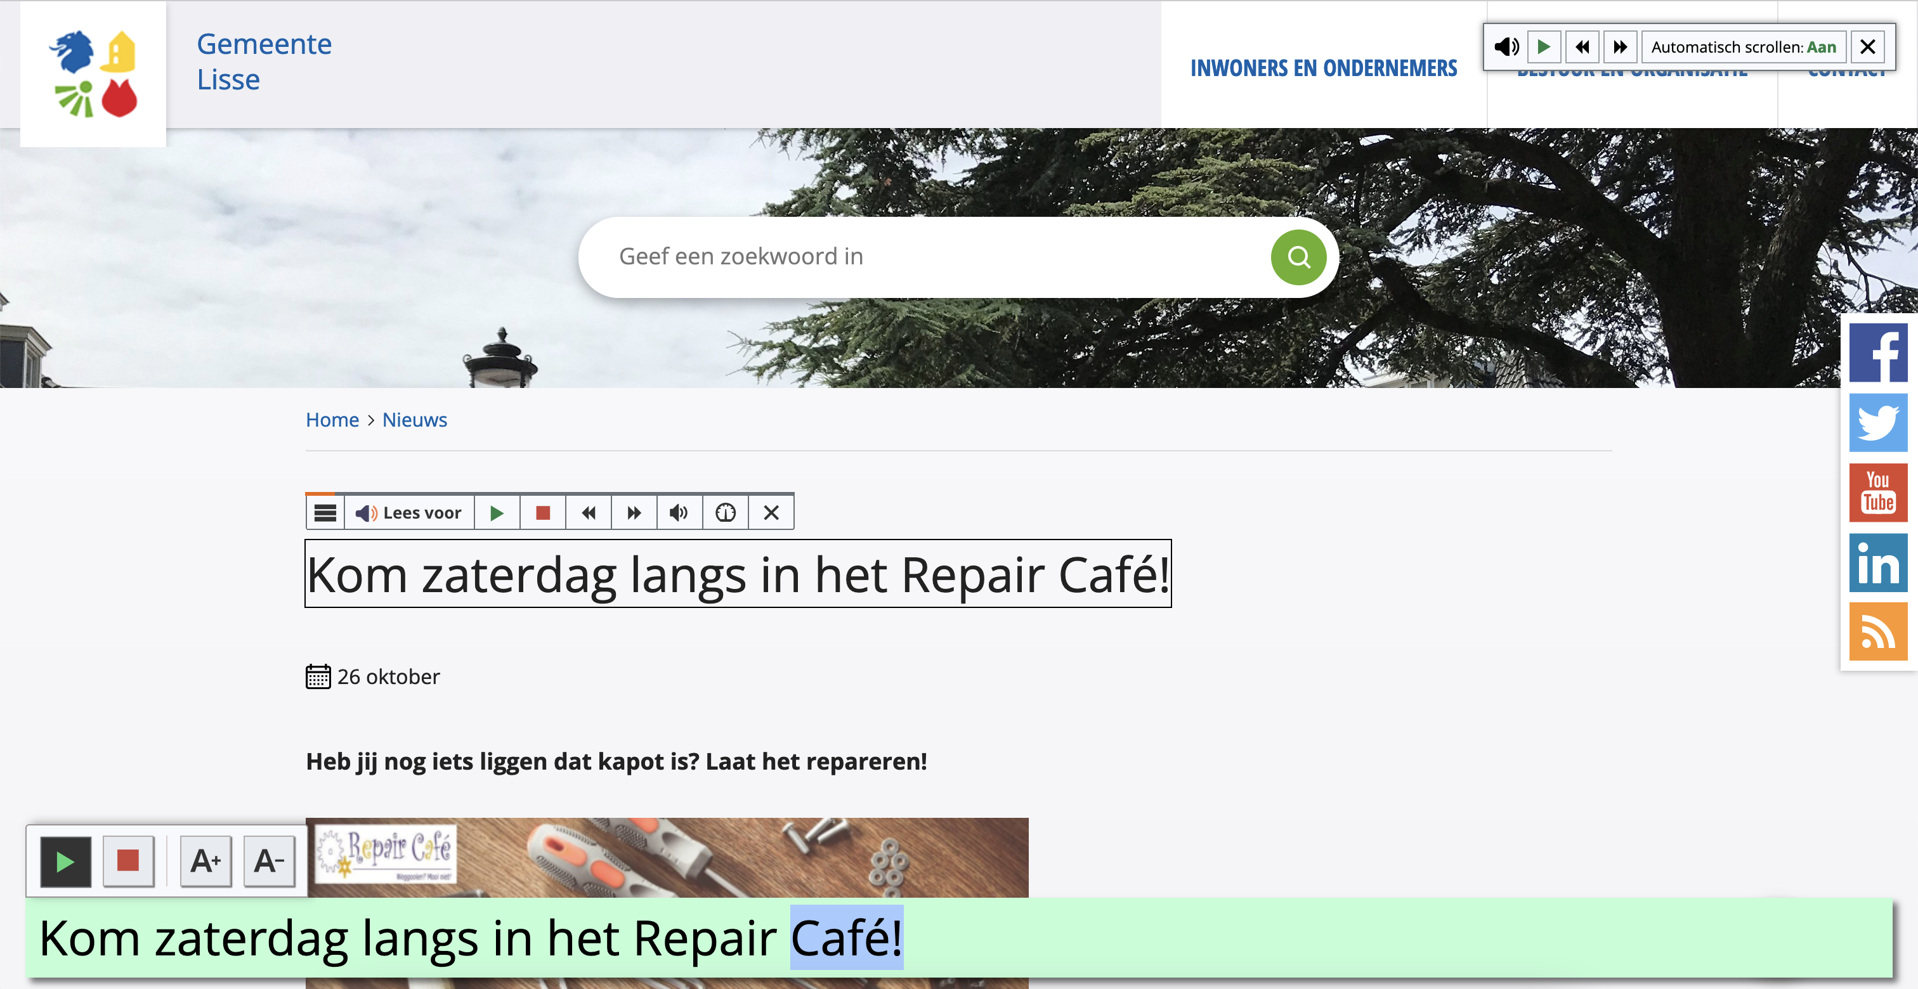This screenshot has height=989, width=1918.
Task: Click the calendar icon next to 26 oktober
Action: click(x=318, y=676)
